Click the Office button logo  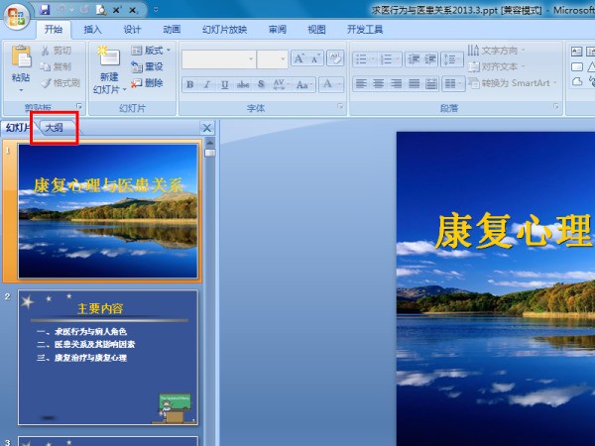point(17,17)
